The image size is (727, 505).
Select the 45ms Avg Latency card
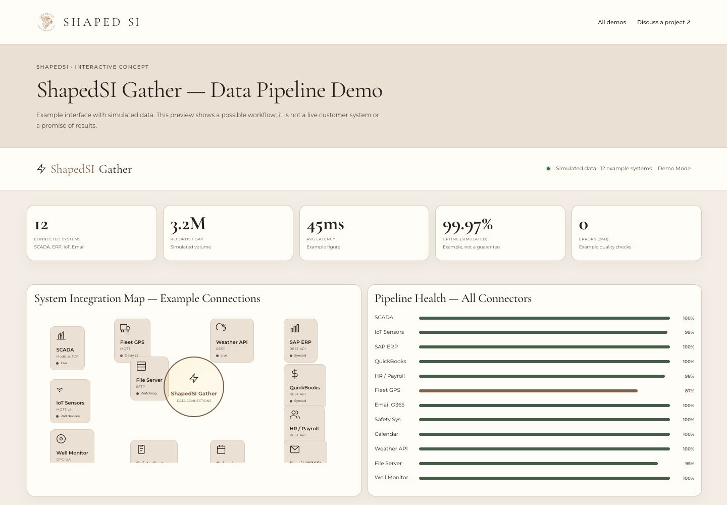(x=364, y=233)
